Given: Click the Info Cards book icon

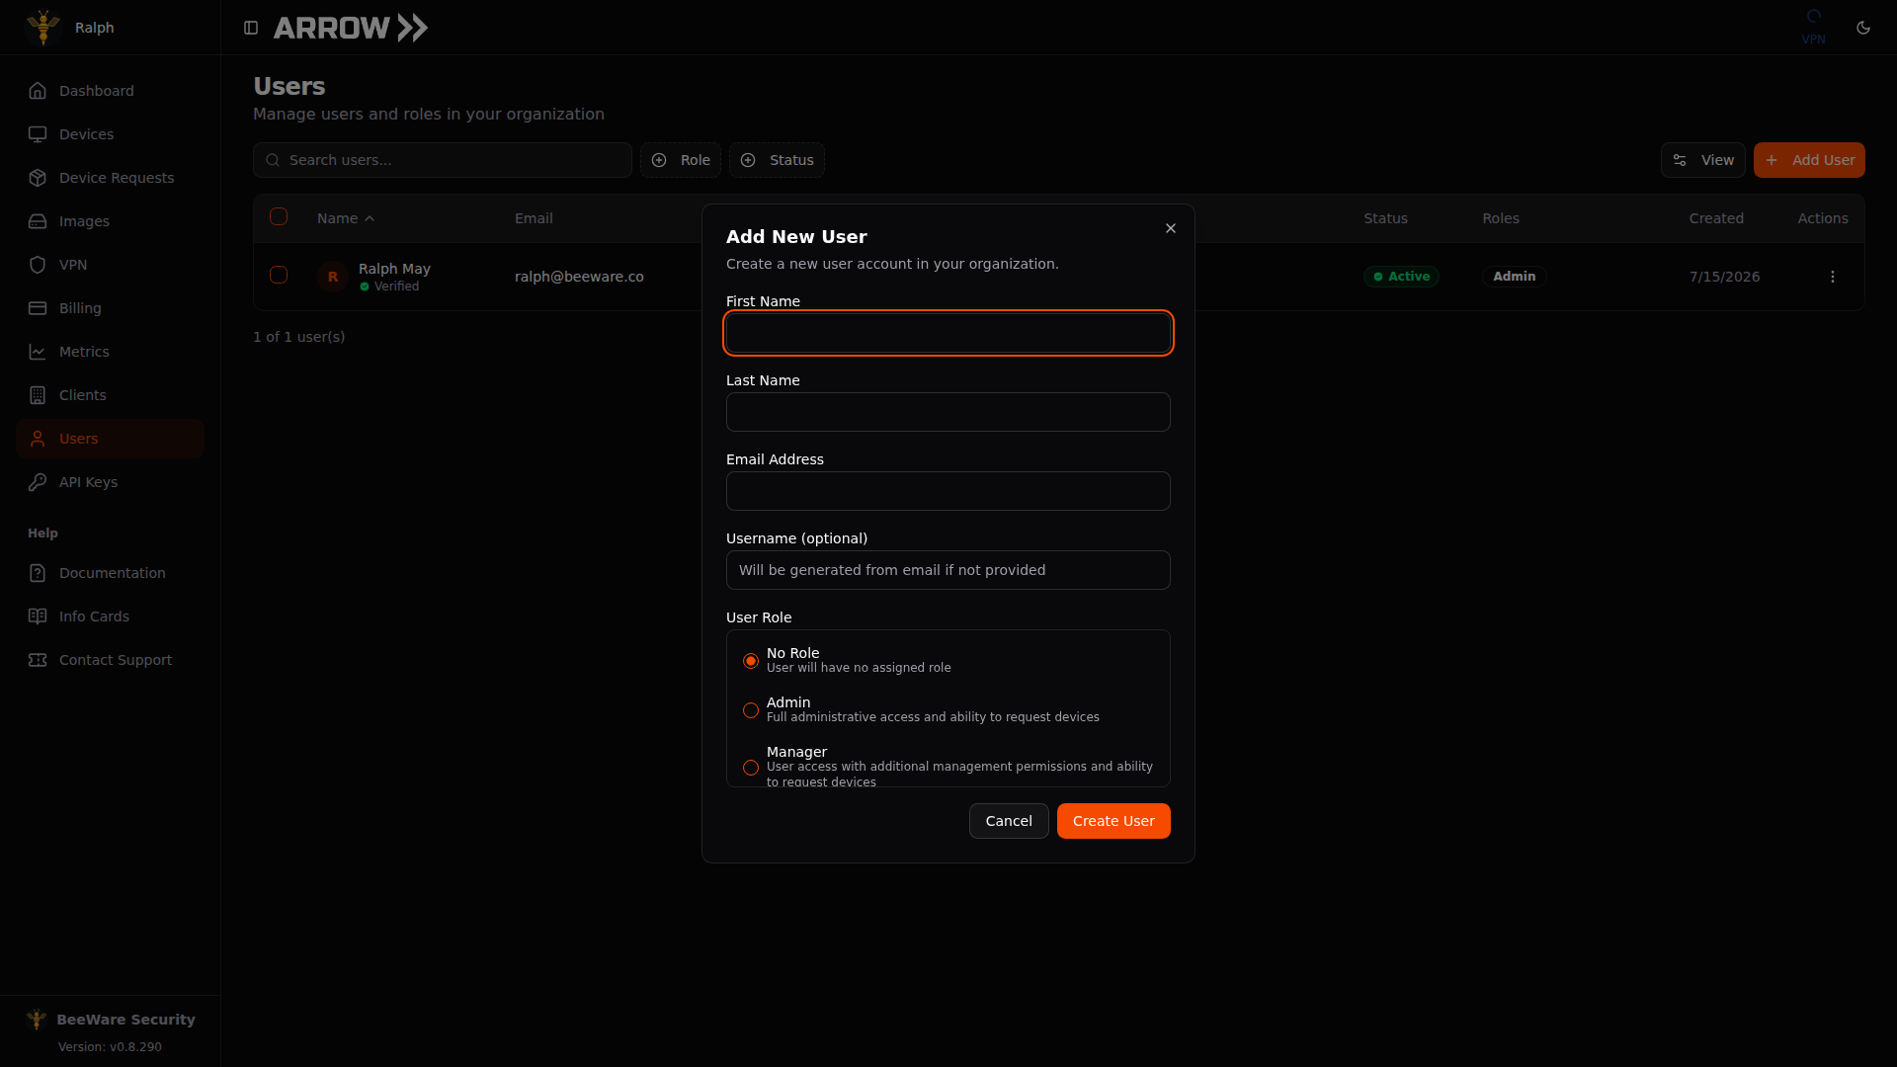Looking at the screenshot, I should click(x=38, y=616).
